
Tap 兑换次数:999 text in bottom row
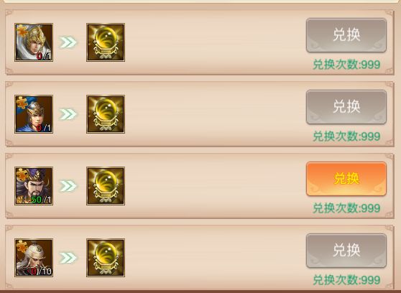click(346, 280)
